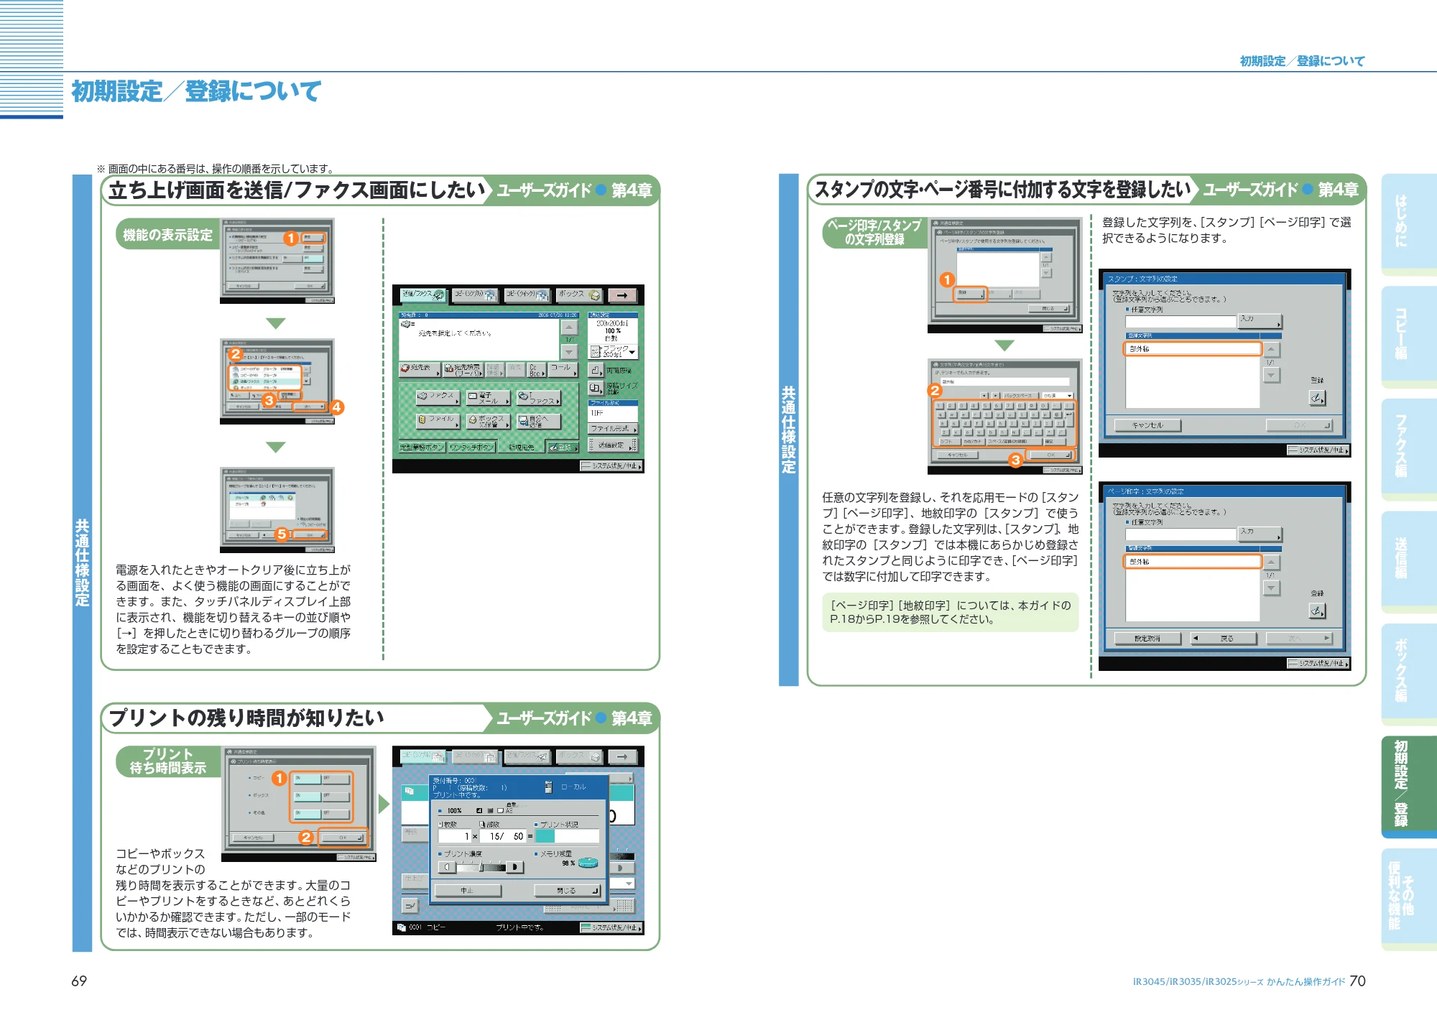Tap 登録 pencil icon in ページ印字 dialog
This screenshot has width=1437, height=1015.
(1317, 611)
